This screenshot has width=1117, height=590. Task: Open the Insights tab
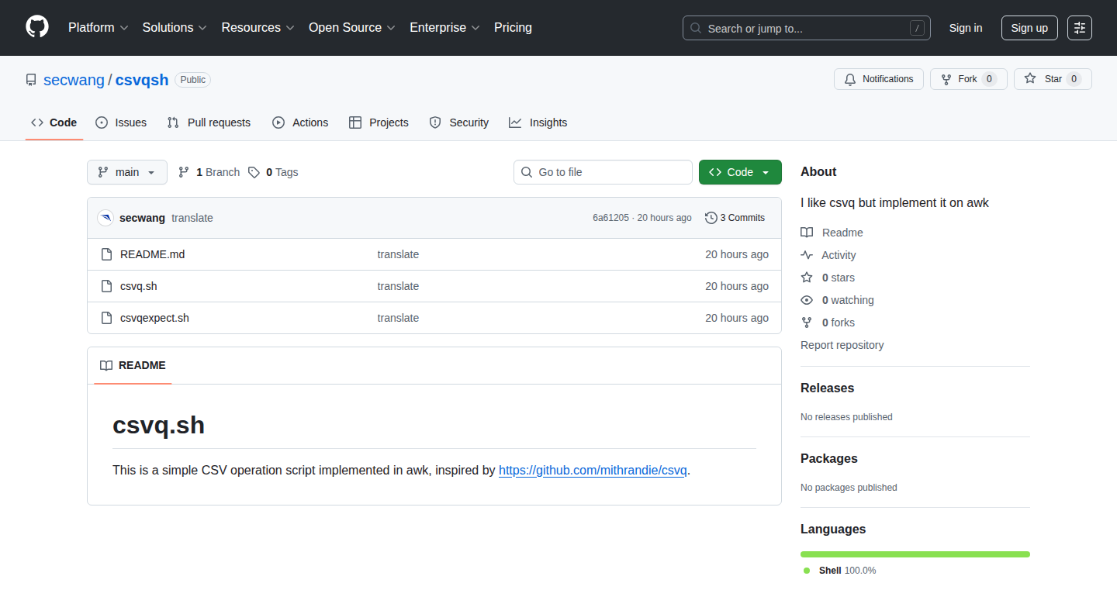tap(538, 122)
